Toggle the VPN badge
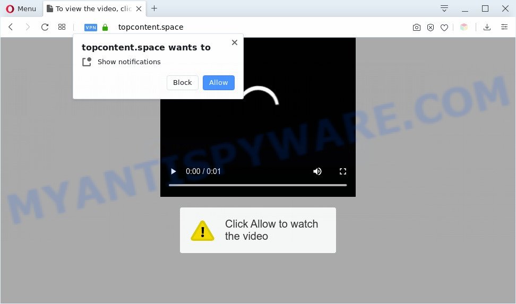 click(90, 27)
